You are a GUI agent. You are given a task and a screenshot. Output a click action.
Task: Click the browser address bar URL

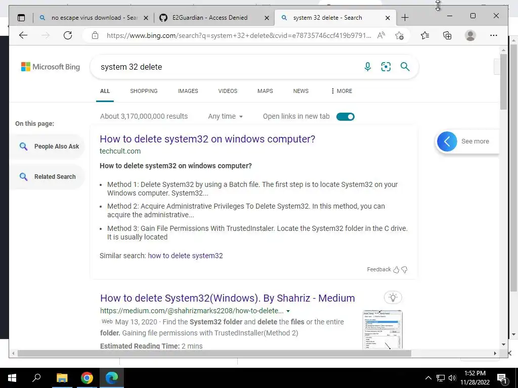click(239, 35)
